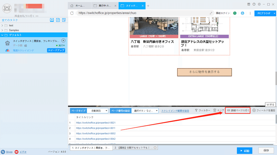Switch to the ホーム tab
The image size is (277, 155).
click(x=80, y=6)
